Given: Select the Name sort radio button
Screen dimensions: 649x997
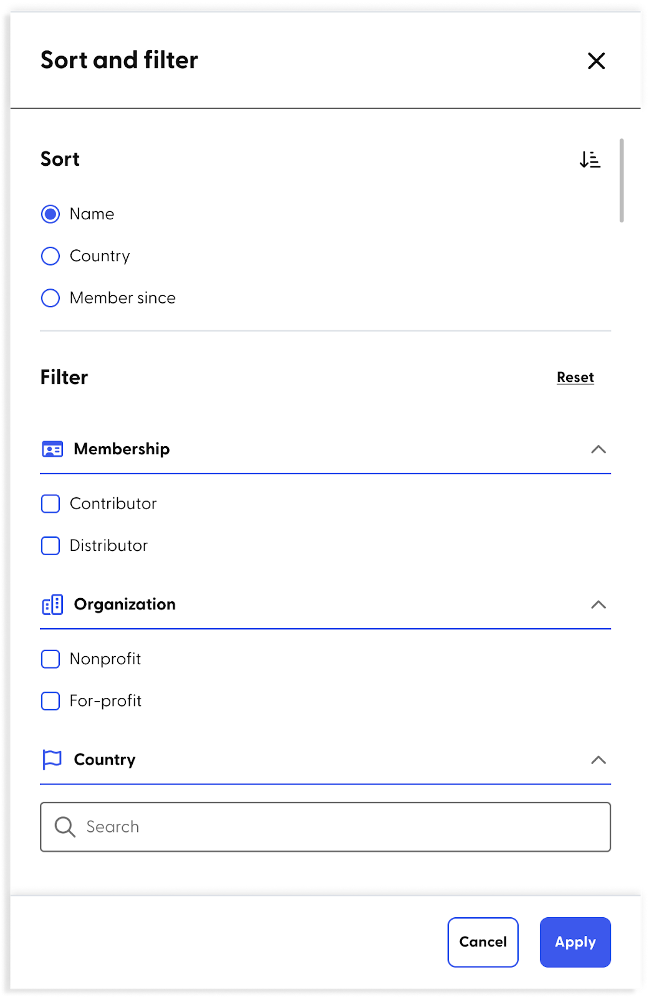Looking at the screenshot, I should [x=50, y=214].
